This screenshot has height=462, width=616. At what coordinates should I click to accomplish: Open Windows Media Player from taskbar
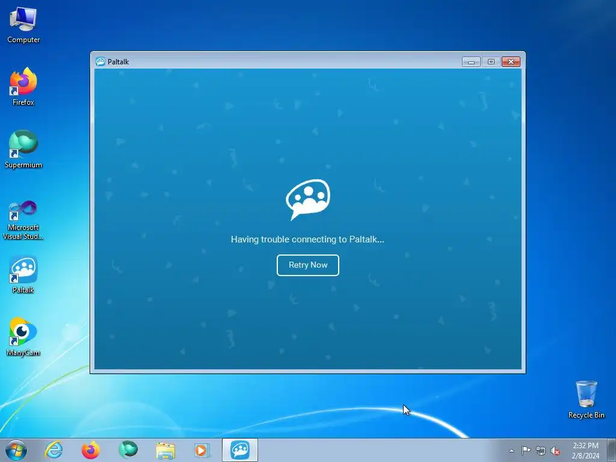point(202,450)
